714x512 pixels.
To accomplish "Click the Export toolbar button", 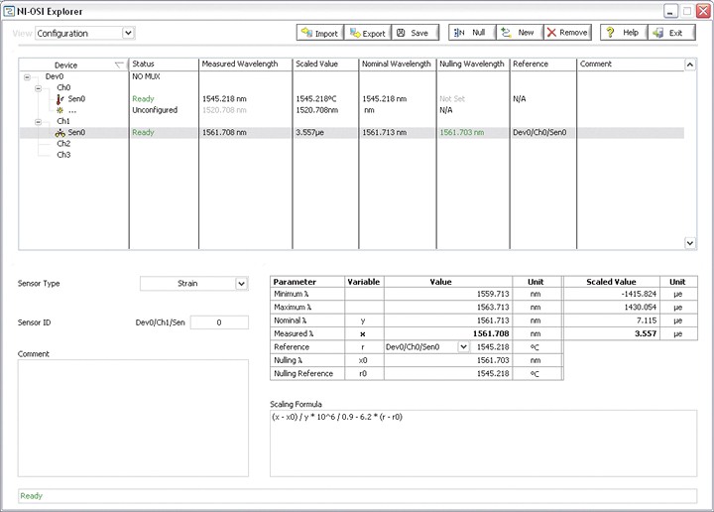I will coord(367,33).
